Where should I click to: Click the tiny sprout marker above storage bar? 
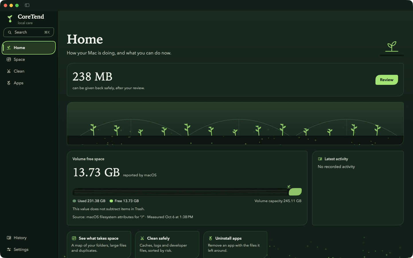pos(289,187)
